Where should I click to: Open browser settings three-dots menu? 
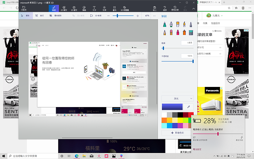pyautogui.click(x=250, y=8)
